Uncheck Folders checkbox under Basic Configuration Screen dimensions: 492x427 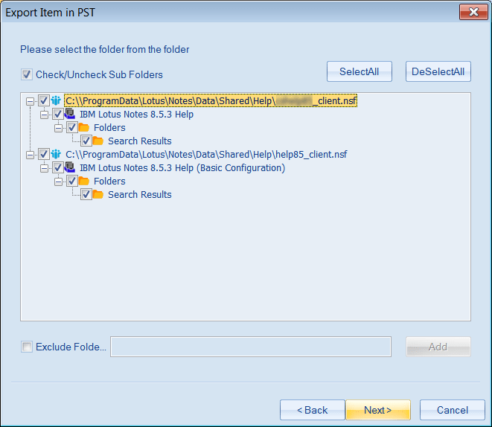(72, 182)
